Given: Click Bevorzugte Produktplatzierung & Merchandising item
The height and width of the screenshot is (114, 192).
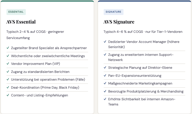Looking at the screenshot, I should click(x=146, y=91).
